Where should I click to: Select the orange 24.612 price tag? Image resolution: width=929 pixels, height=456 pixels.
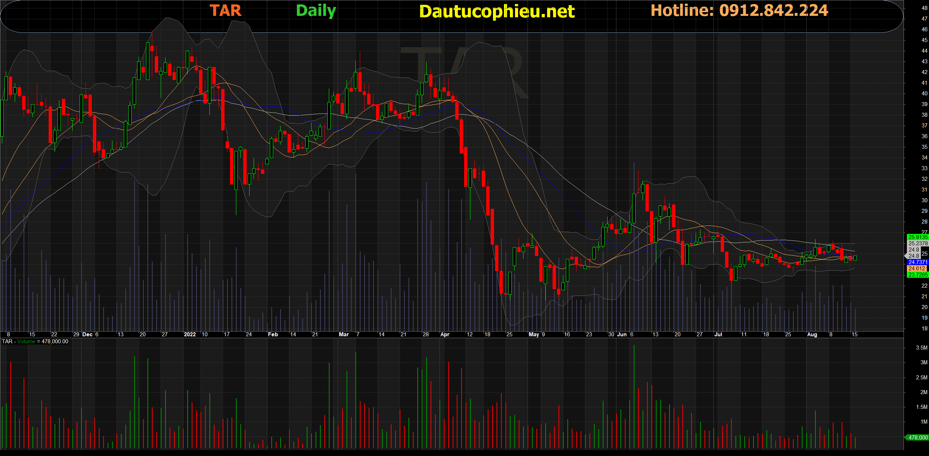pos(916,269)
